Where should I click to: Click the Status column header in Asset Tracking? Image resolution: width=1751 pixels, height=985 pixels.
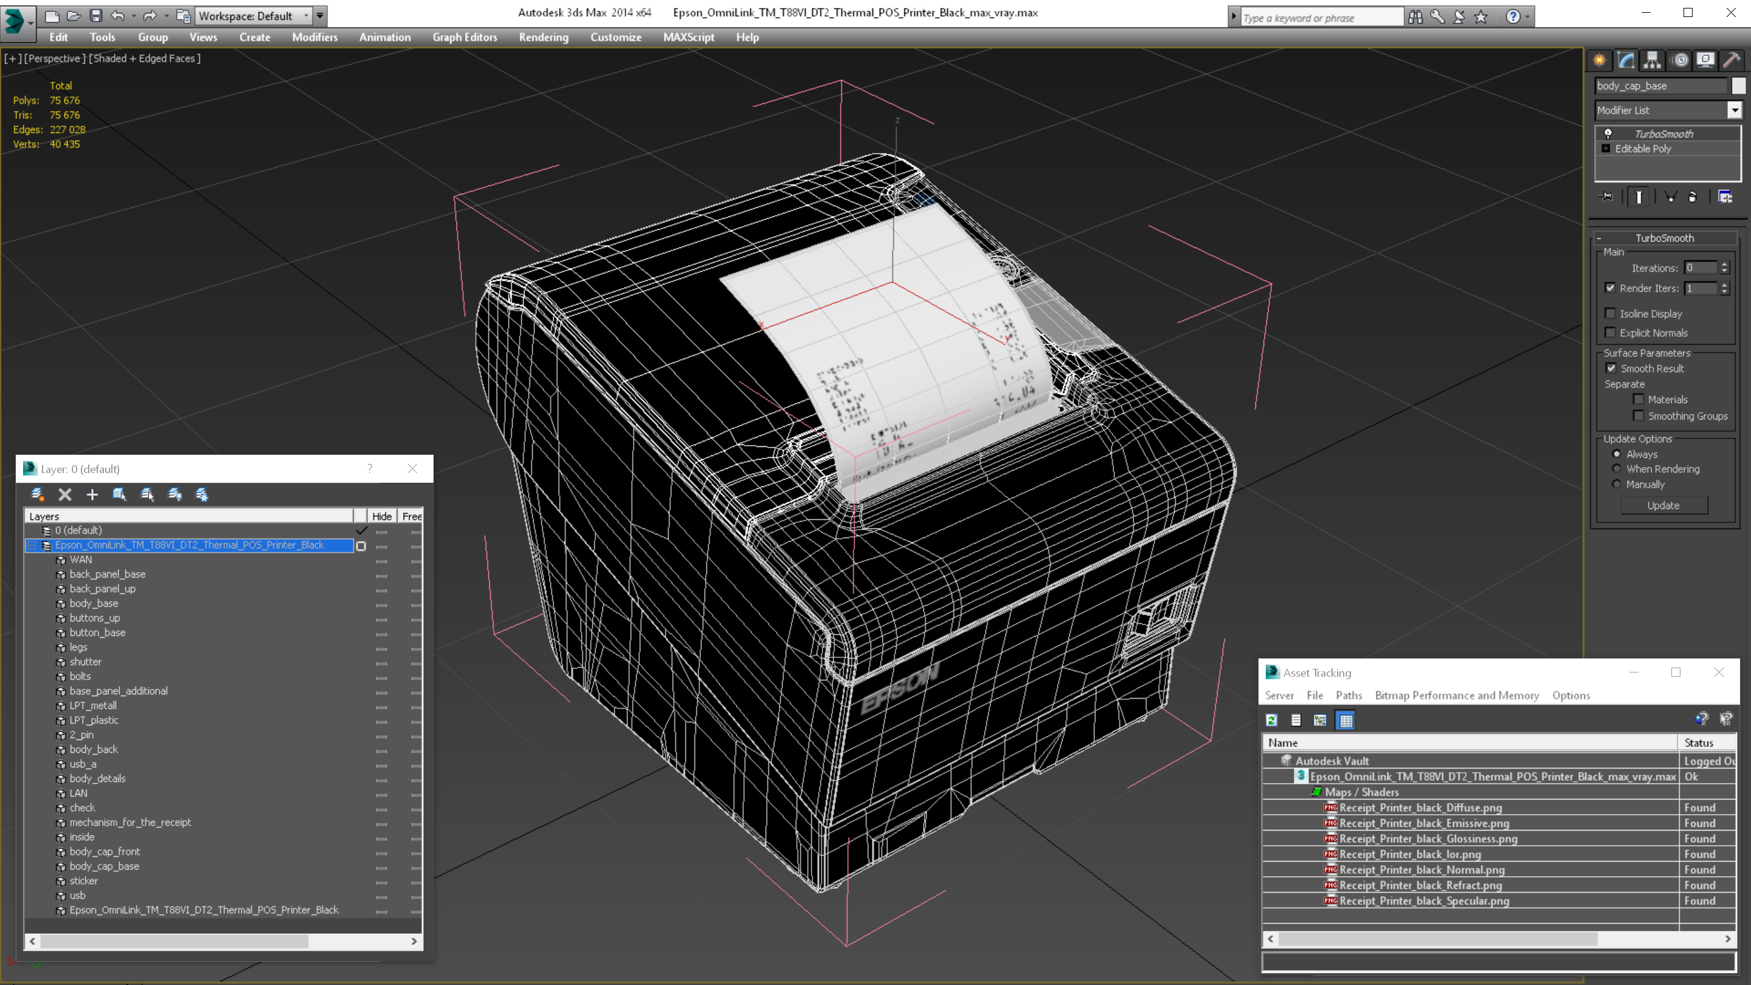[1708, 742]
